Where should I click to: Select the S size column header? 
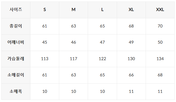(x=45, y=10)
